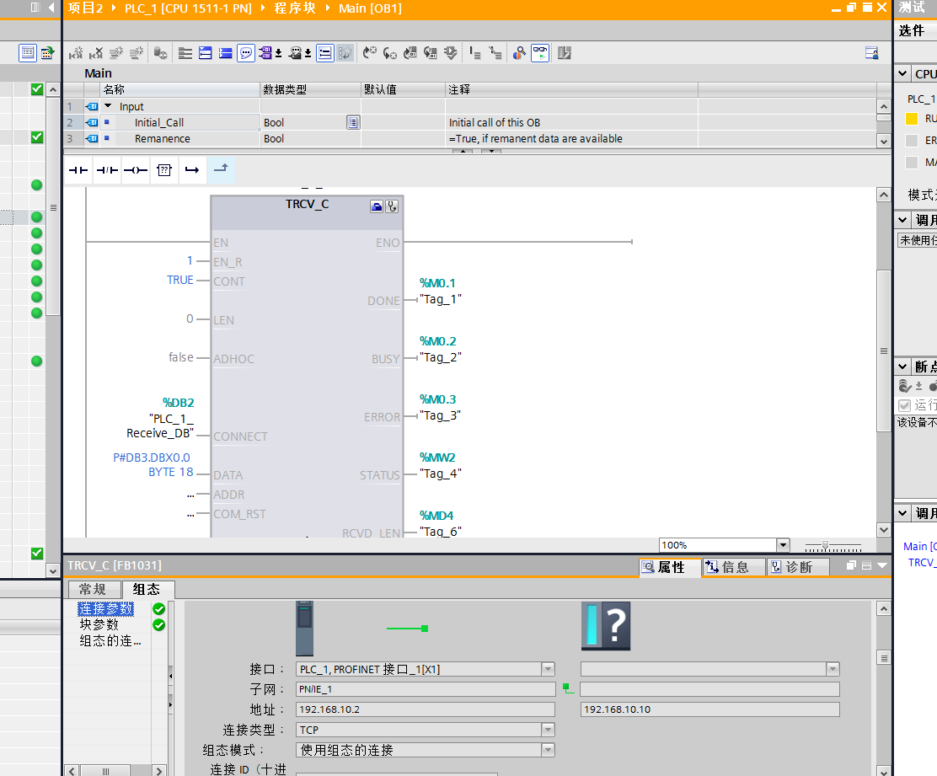Image resolution: width=937 pixels, height=776 pixels.
Task: Insert an assignment coil
Action: coord(136,170)
